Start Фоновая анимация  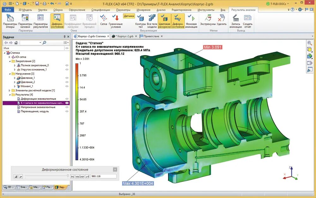coord(191,21)
